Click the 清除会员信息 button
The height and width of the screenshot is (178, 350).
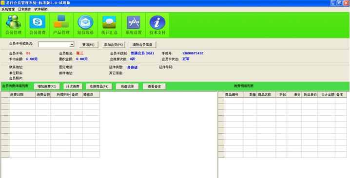coord(142,45)
